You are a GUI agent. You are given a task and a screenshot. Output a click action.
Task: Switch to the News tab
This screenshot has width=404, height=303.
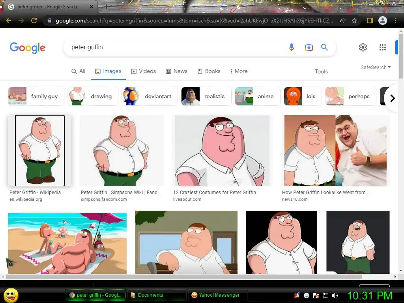pyautogui.click(x=176, y=71)
